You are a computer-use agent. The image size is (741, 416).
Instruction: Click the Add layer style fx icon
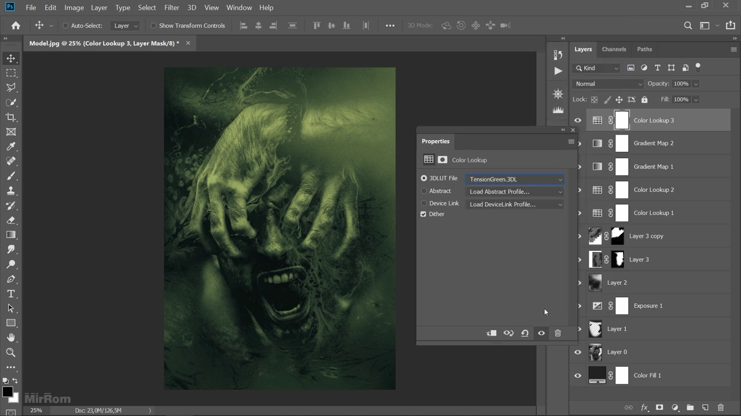(644, 407)
